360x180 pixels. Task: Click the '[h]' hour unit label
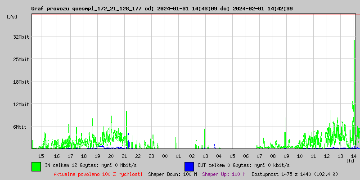tap(350, 160)
